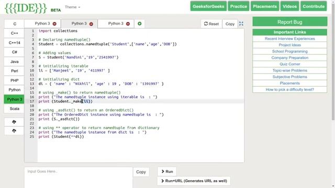Click line 25 'print (Student(**di))'
Image resolution: width=335 pixels, height=188 pixels.
coord(61,137)
